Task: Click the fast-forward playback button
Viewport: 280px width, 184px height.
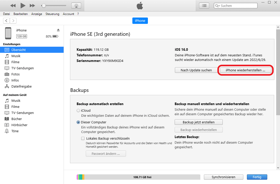Action: click(x=32, y=6)
